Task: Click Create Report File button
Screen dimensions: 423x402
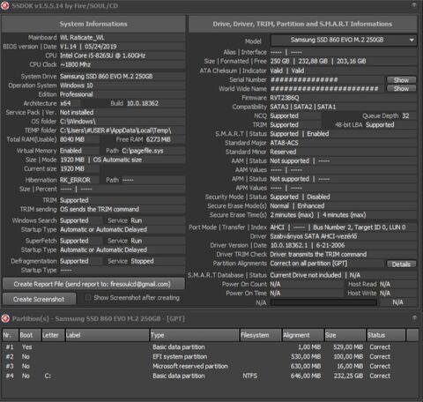Action: (93, 284)
